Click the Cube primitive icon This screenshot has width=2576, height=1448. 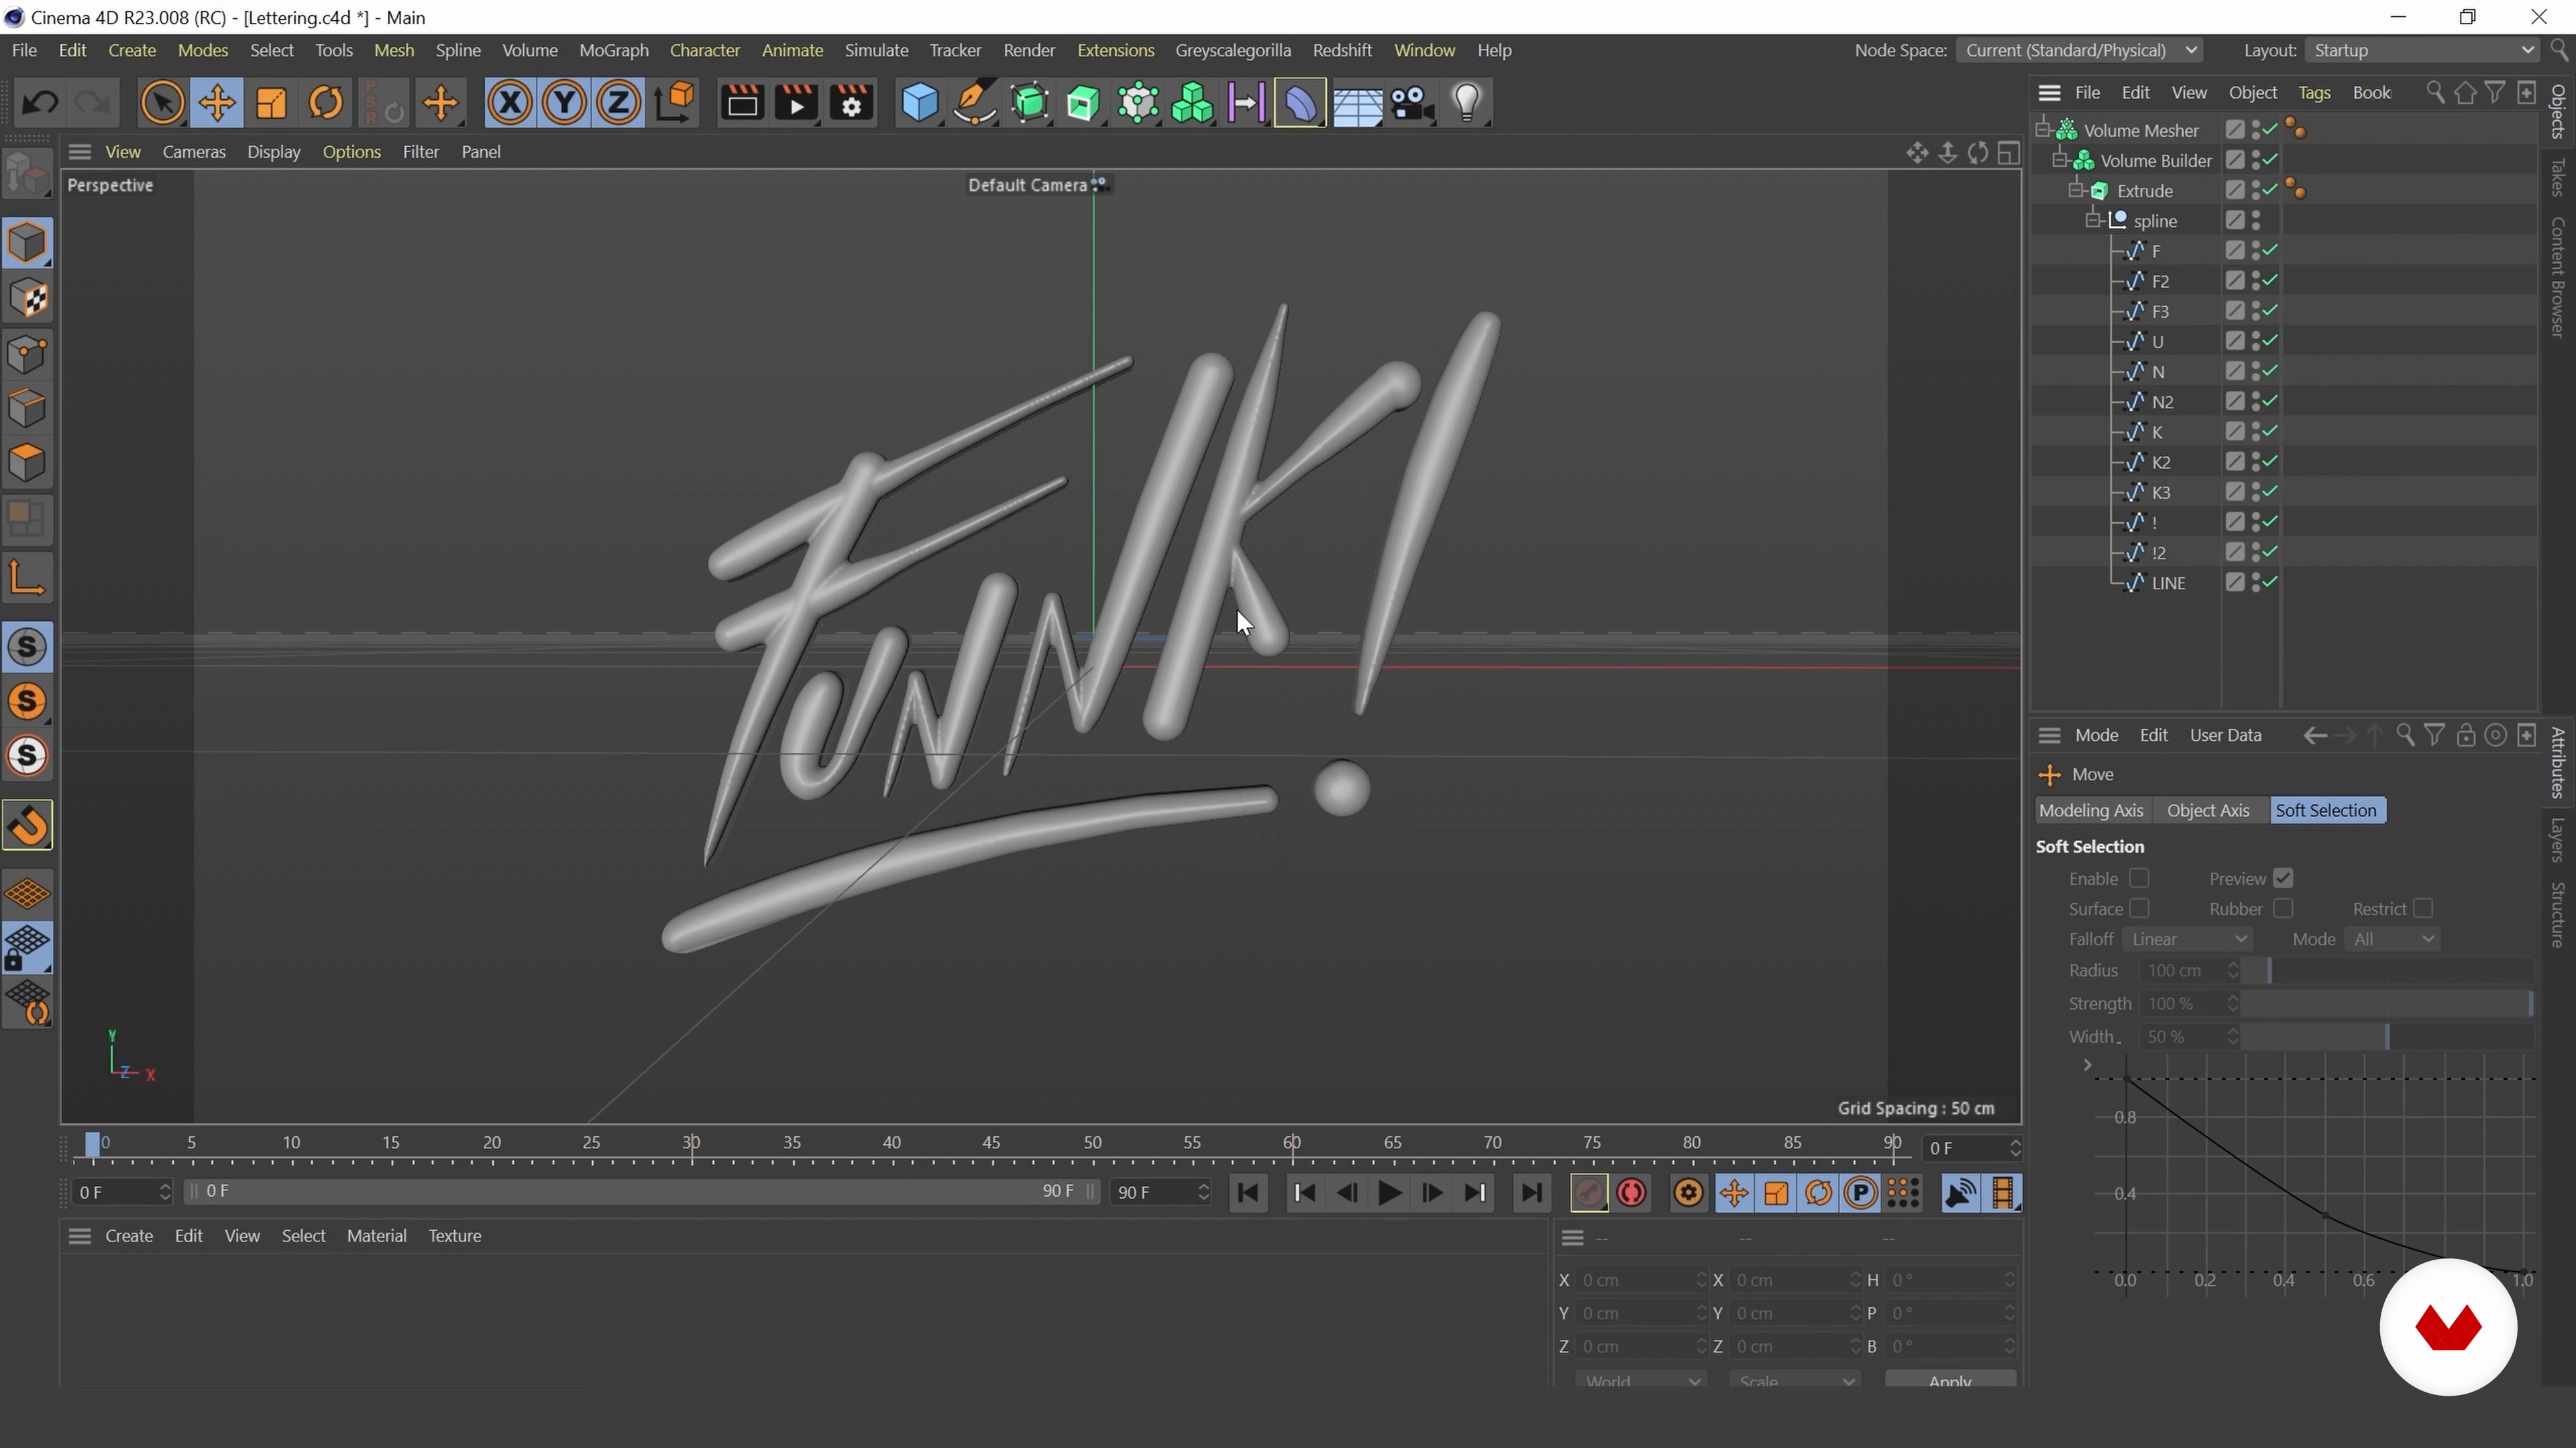coord(919,103)
